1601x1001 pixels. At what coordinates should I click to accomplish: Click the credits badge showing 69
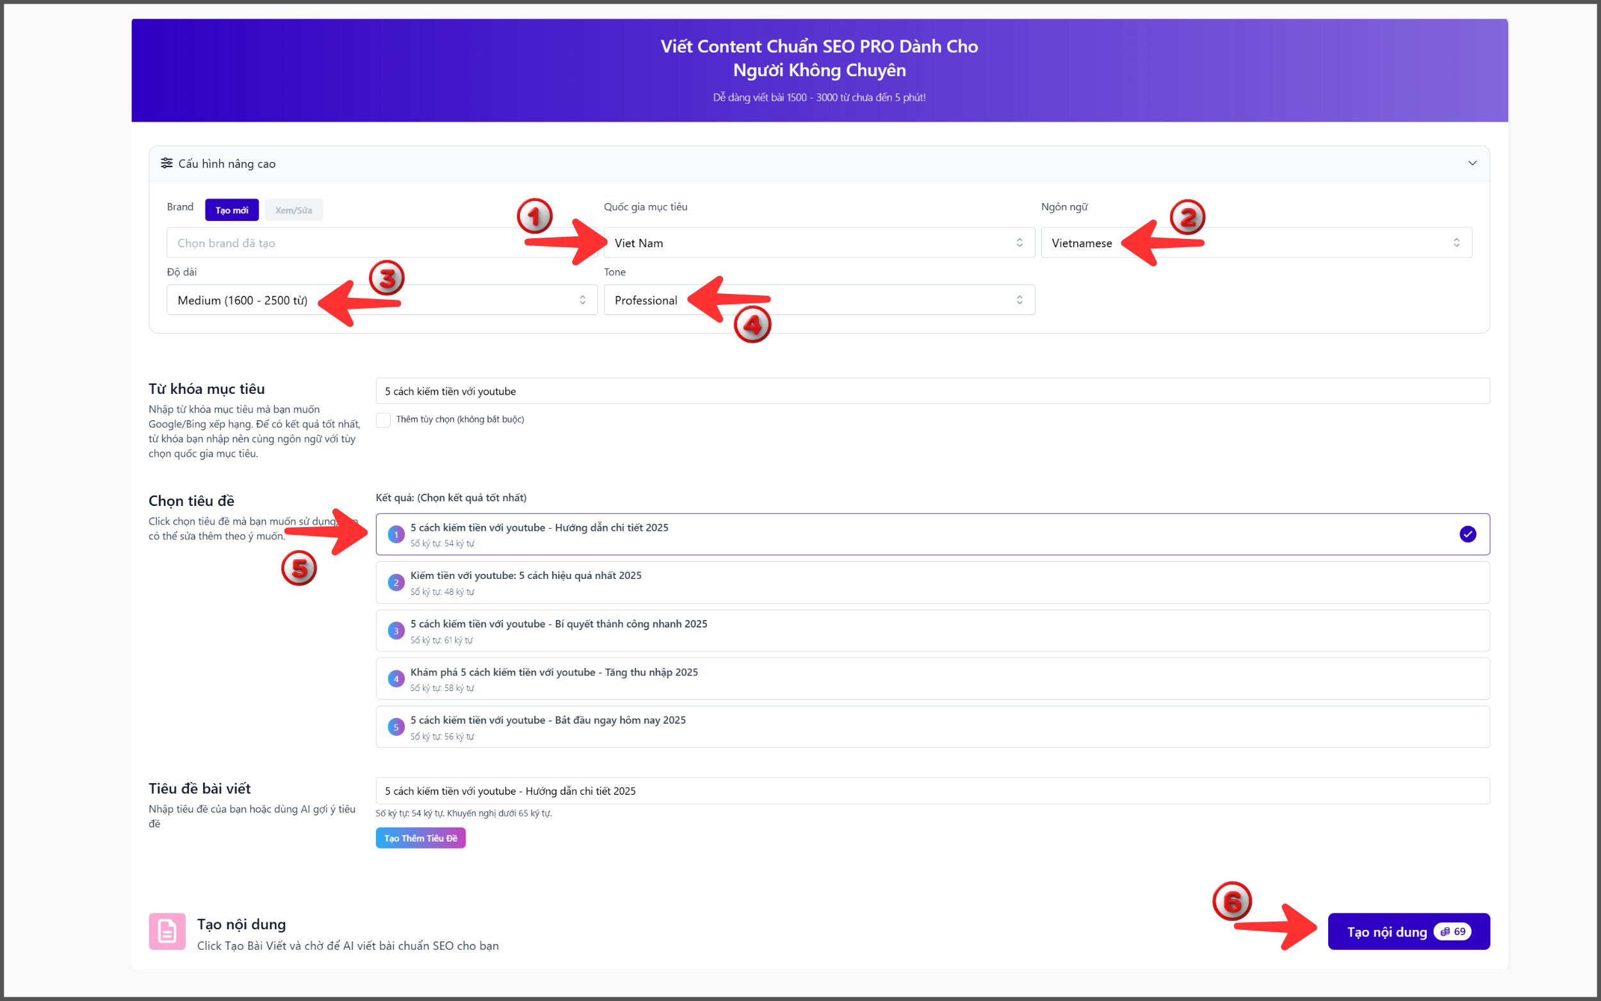click(x=1452, y=931)
